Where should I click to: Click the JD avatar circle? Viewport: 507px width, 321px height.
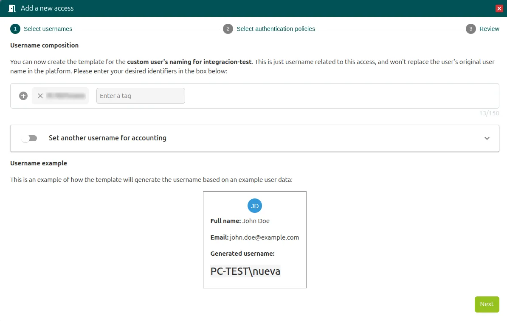point(255,206)
